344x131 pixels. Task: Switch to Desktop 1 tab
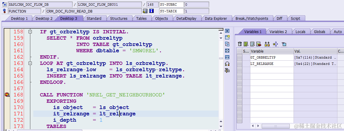[x=19, y=18]
